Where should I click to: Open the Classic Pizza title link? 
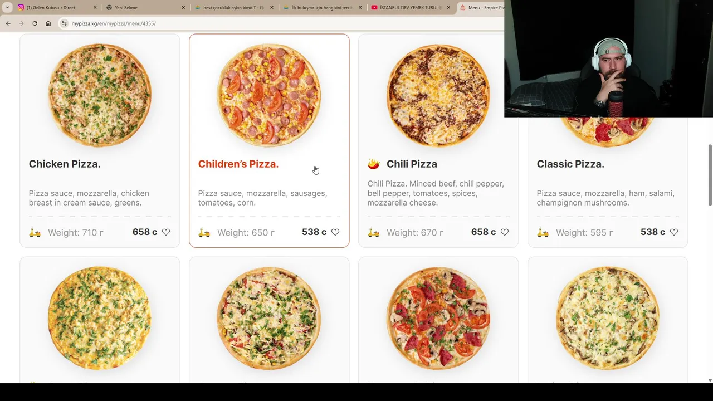[x=570, y=164]
